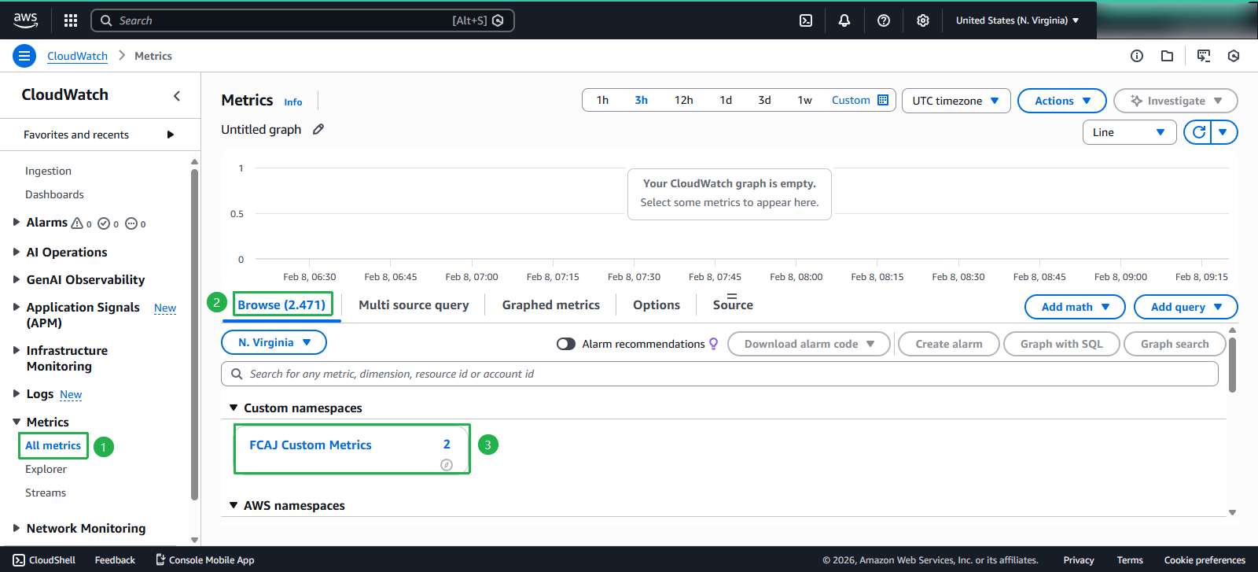This screenshot has width=1258, height=572.
Task: Open the notifications bell
Action: (844, 20)
